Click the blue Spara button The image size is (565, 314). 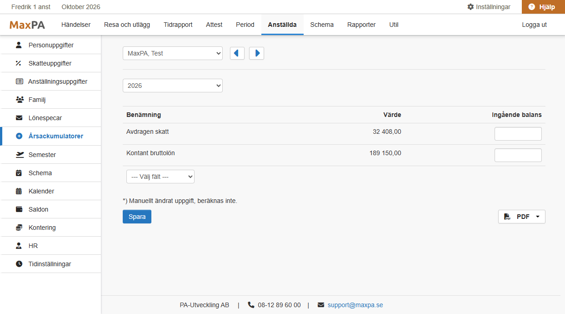(137, 217)
